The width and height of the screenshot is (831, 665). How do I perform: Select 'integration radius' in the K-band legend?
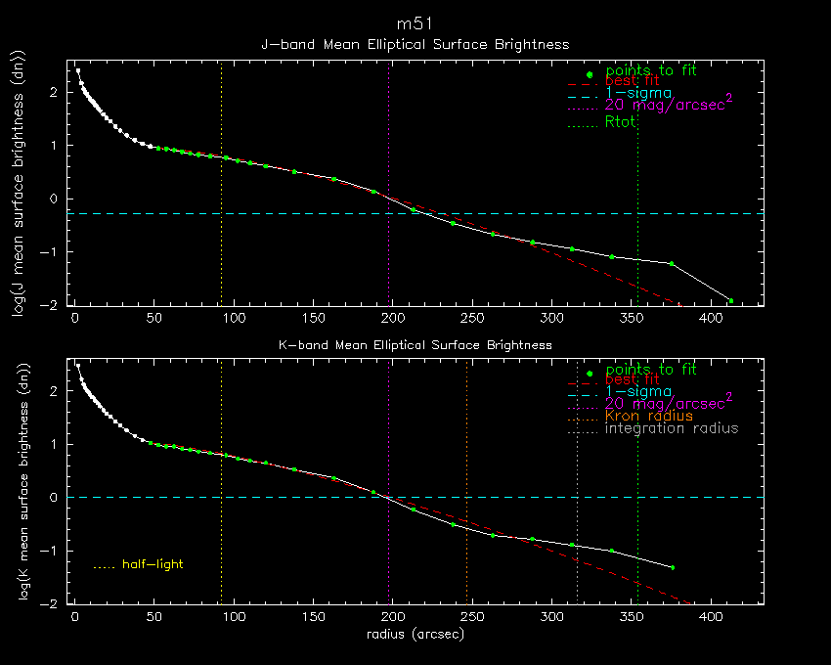[x=672, y=428]
